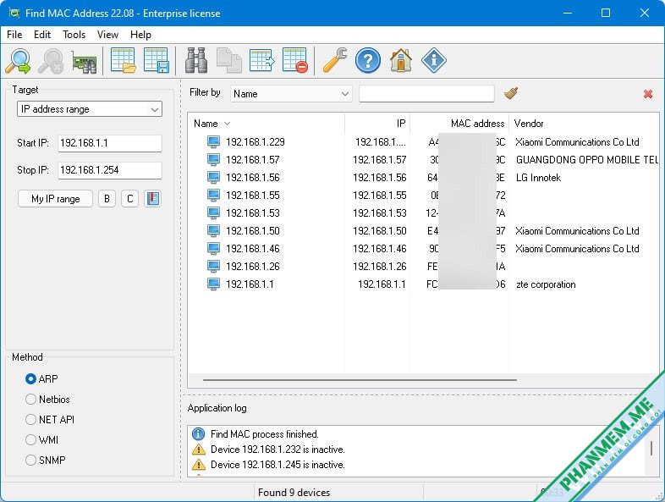665x502 pixels.
Task: Select the NET API method option
Action: pos(30,420)
